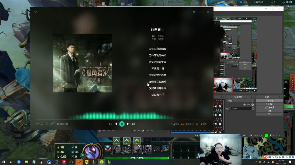Click the 孤勇者 album cover
295x165 pixels.
tap(83, 63)
